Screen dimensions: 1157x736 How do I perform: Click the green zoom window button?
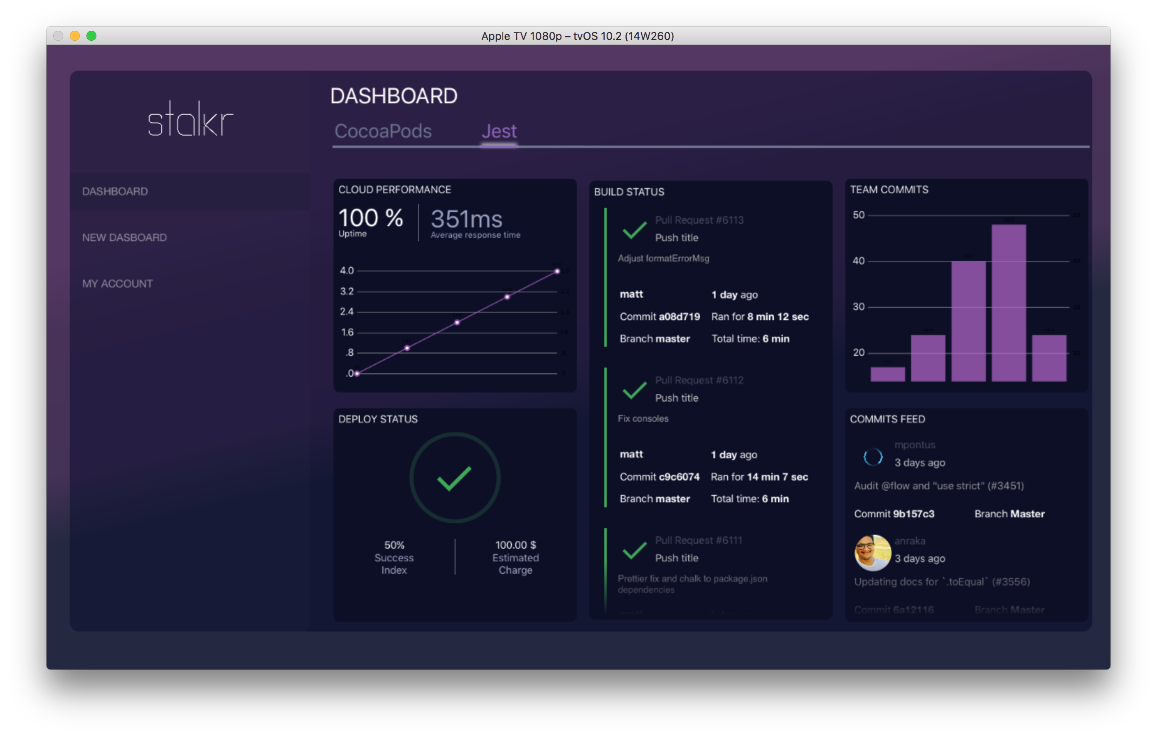[x=91, y=36]
